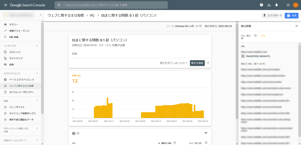Open the Google apps grid
This screenshot has width=301, height=145.
[x=288, y=5]
